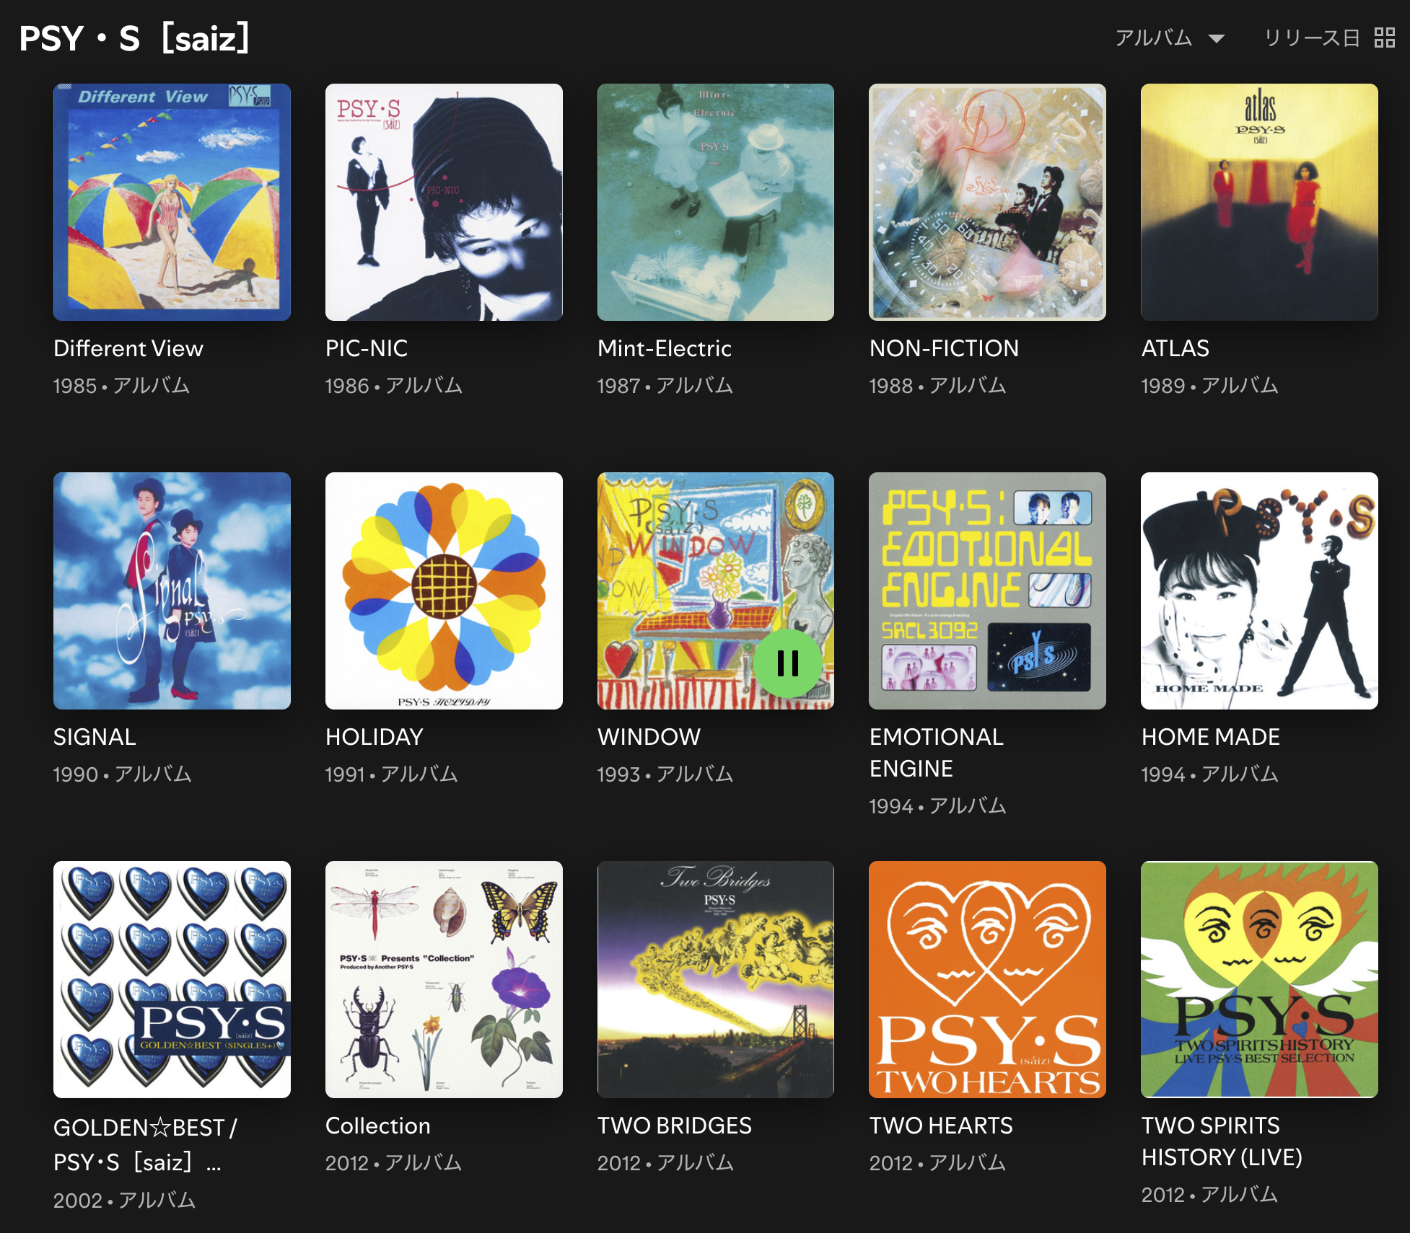Screen dimensions: 1410x1233
Task: Select the HOME MADE album artwork
Action: (x=1259, y=591)
